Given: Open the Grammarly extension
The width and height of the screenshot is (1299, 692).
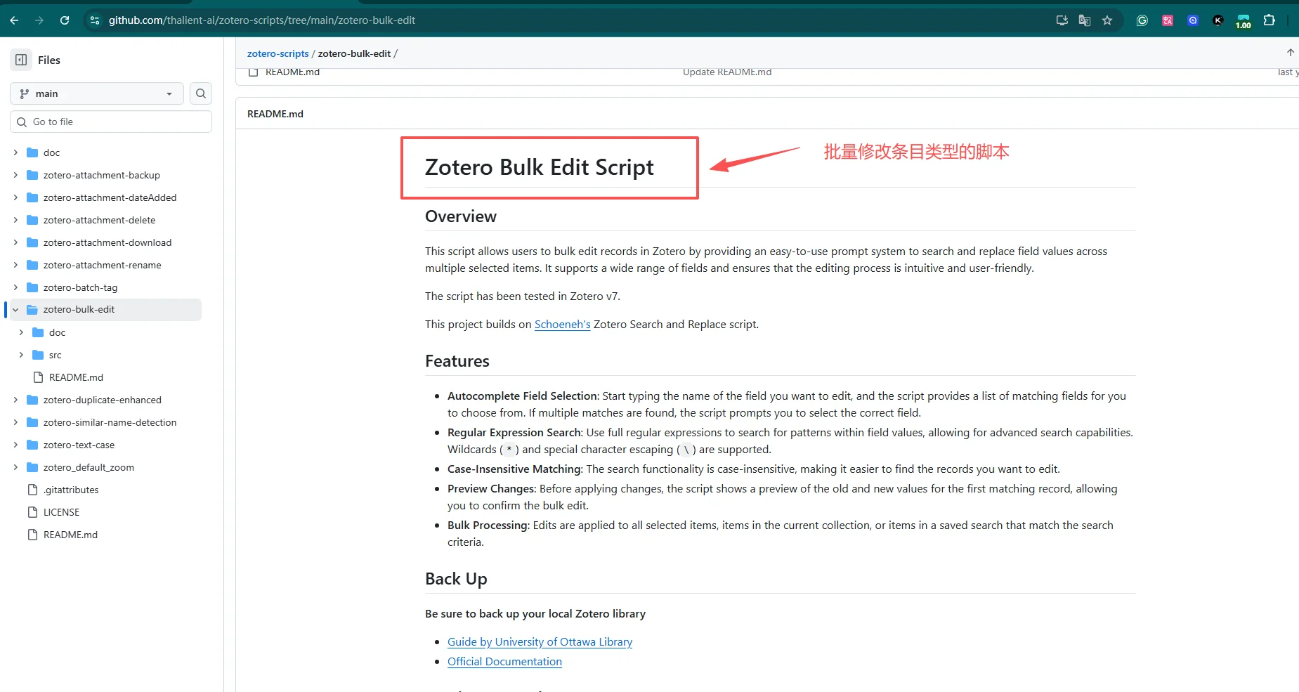Looking at the screenshot, I should [1141, 20].
